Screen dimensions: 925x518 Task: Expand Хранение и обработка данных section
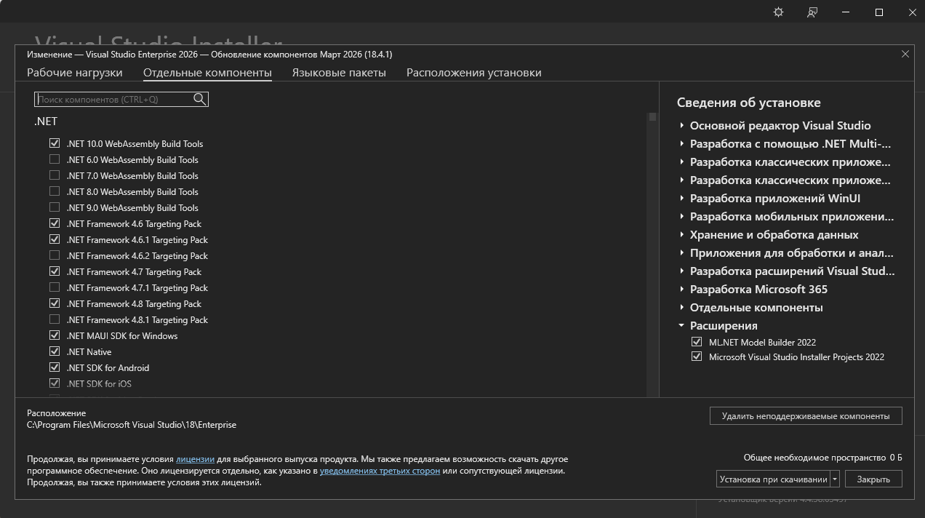click(682, 235)
